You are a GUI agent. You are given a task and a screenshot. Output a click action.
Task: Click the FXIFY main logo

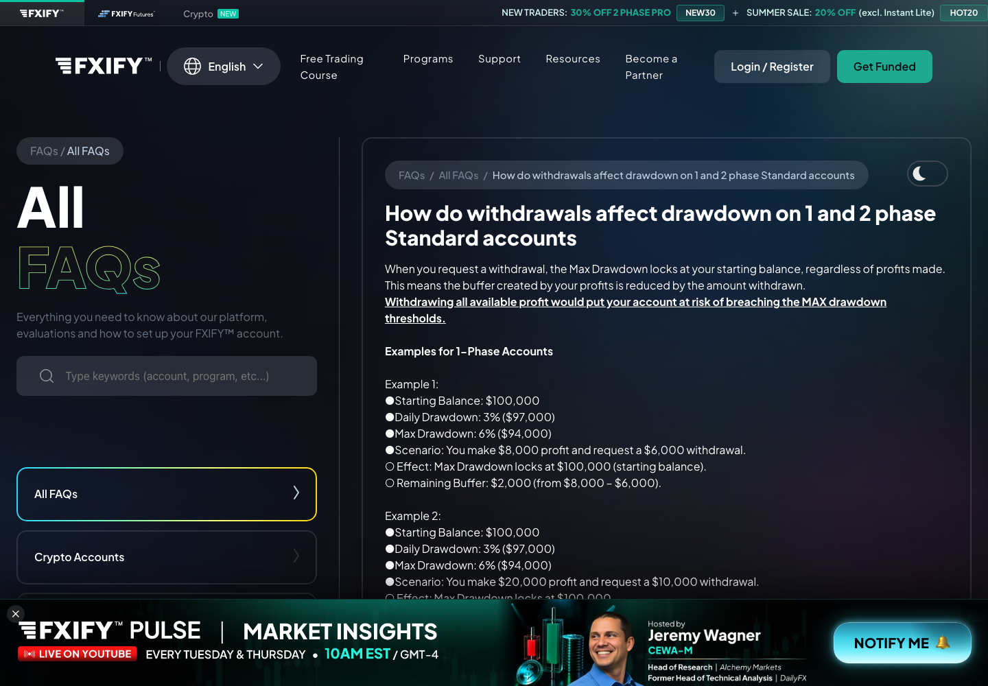pyautogui.click(x=103, y=66)
